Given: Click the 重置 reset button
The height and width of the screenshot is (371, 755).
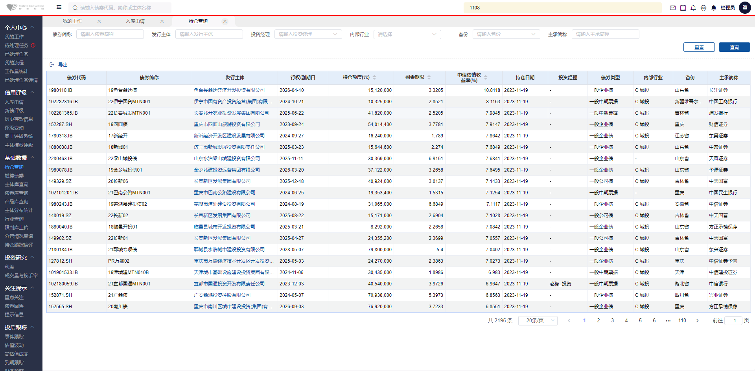Looking at the screenshot, I should pyautogui.click(x=699, y=47).
